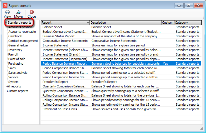Image resolution: width=206 pixels, height=133 pixels.
Task: Select Accounts receivable in the tree
Action: (x=22, y=32)
